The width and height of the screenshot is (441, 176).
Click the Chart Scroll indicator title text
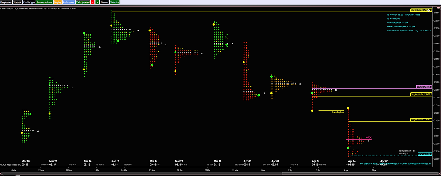coord(38,9)
